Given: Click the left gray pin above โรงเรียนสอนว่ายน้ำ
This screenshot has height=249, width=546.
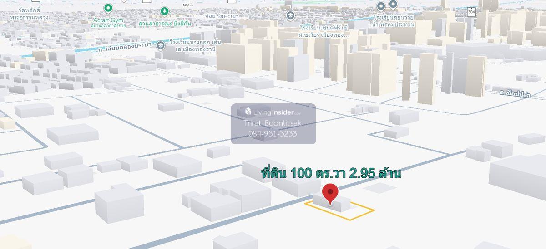Looking at the screenshot, I should pos(381,6).
